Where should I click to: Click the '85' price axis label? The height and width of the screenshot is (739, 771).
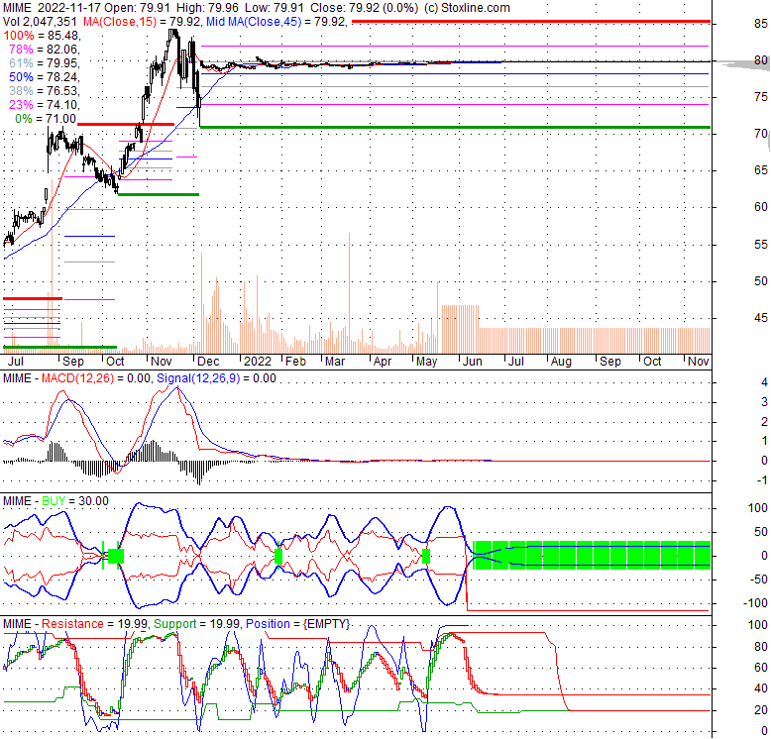pos(761,24)
